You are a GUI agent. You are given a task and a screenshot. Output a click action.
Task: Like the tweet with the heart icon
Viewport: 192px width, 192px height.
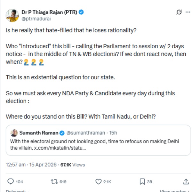99,181
